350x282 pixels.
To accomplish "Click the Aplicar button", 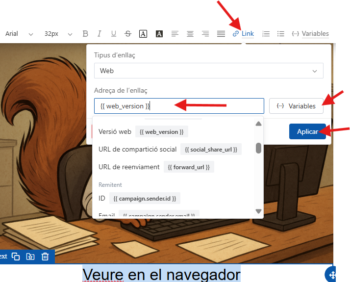I will coord(307,131).
